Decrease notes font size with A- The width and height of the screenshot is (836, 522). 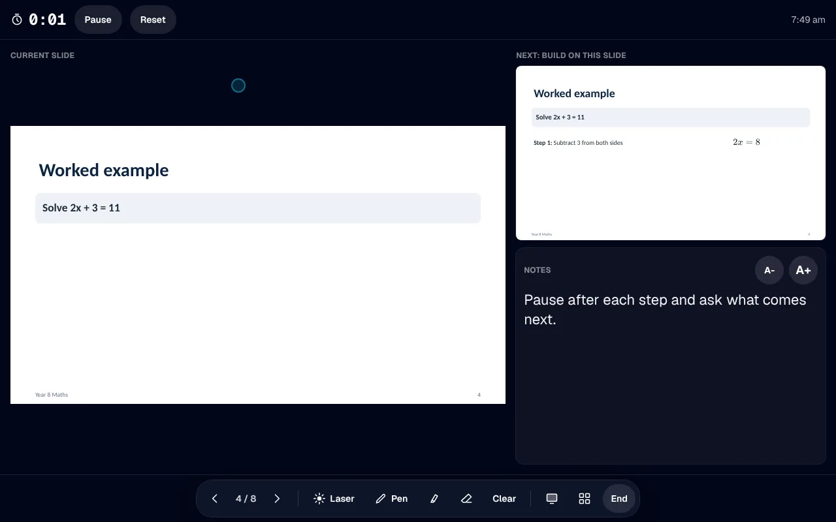(769, 270)
